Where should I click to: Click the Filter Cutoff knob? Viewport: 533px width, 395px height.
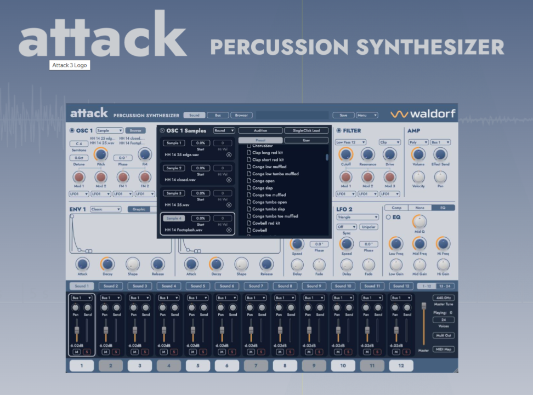click(x=345, y=154)
